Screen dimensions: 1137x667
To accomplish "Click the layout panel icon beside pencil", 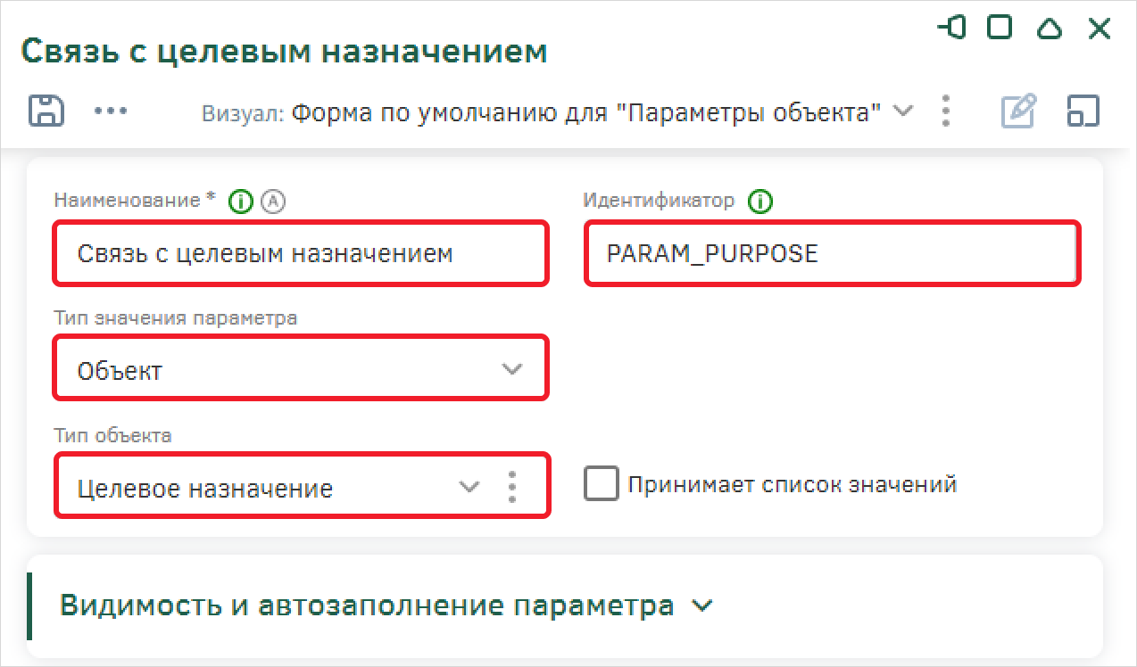I will (1083, 111).
